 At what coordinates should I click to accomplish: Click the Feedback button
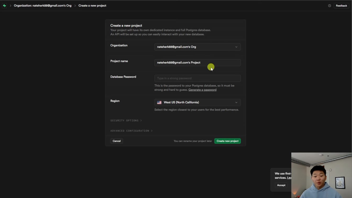(341, 6)
